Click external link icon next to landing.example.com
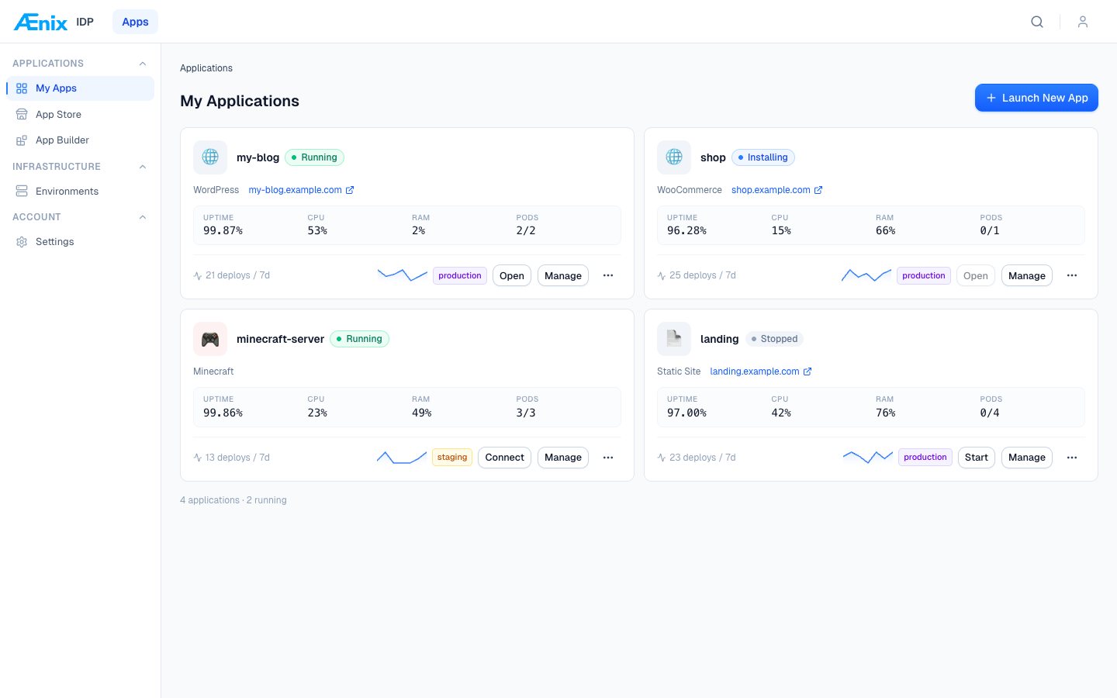The width and height of the screenshot is (1117, 698). tap(807, 371)
